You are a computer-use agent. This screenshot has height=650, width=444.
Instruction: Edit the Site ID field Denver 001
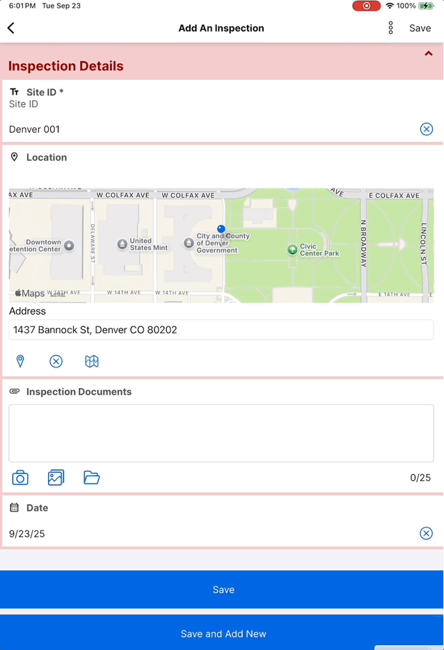point(212,129)
